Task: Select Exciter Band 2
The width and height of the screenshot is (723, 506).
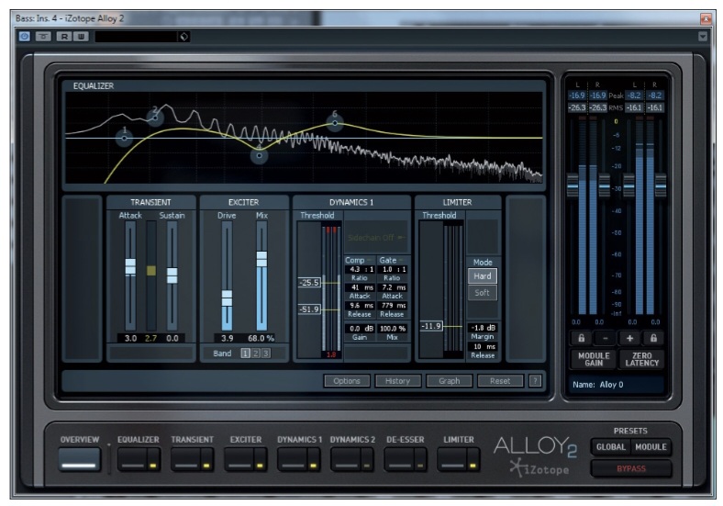Action: point(256,354)
